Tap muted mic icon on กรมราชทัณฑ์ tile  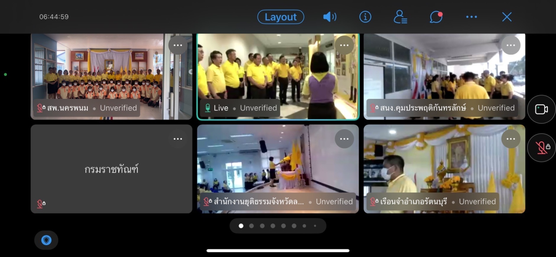41,204
